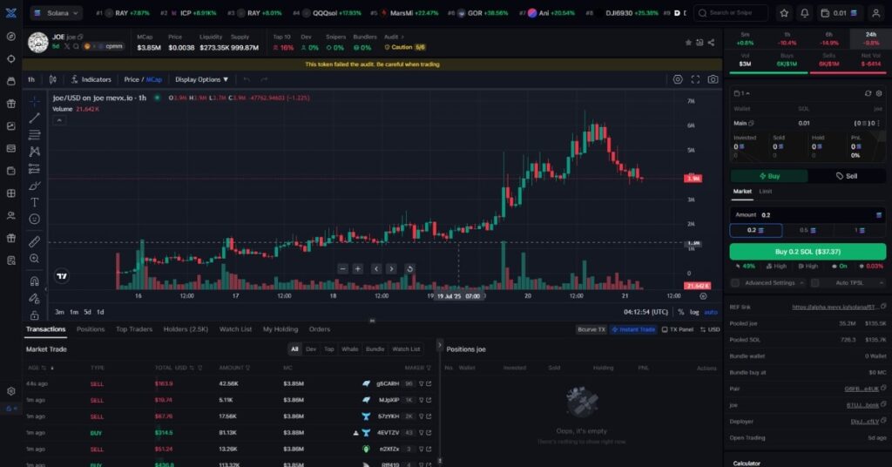Image resolution: width=892 pixels, height=467 pixels.
Task: Toggle percent scale on chart
Action: 681,312
